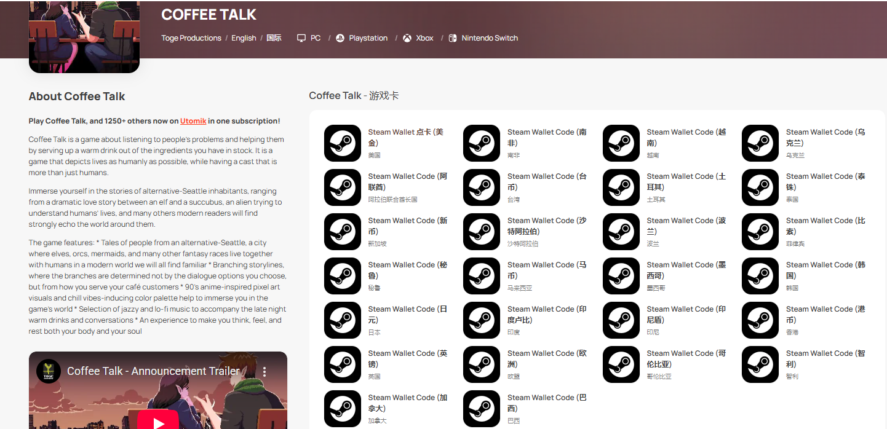
Task: Click the Toge Productions channel avatar in video
Action: point(49,371)
